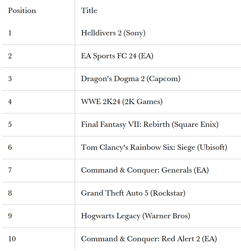Click Final Fantasy VII: Rebirth entry
The width and height of the screenshot is (241, 251).
pos(149,124)
